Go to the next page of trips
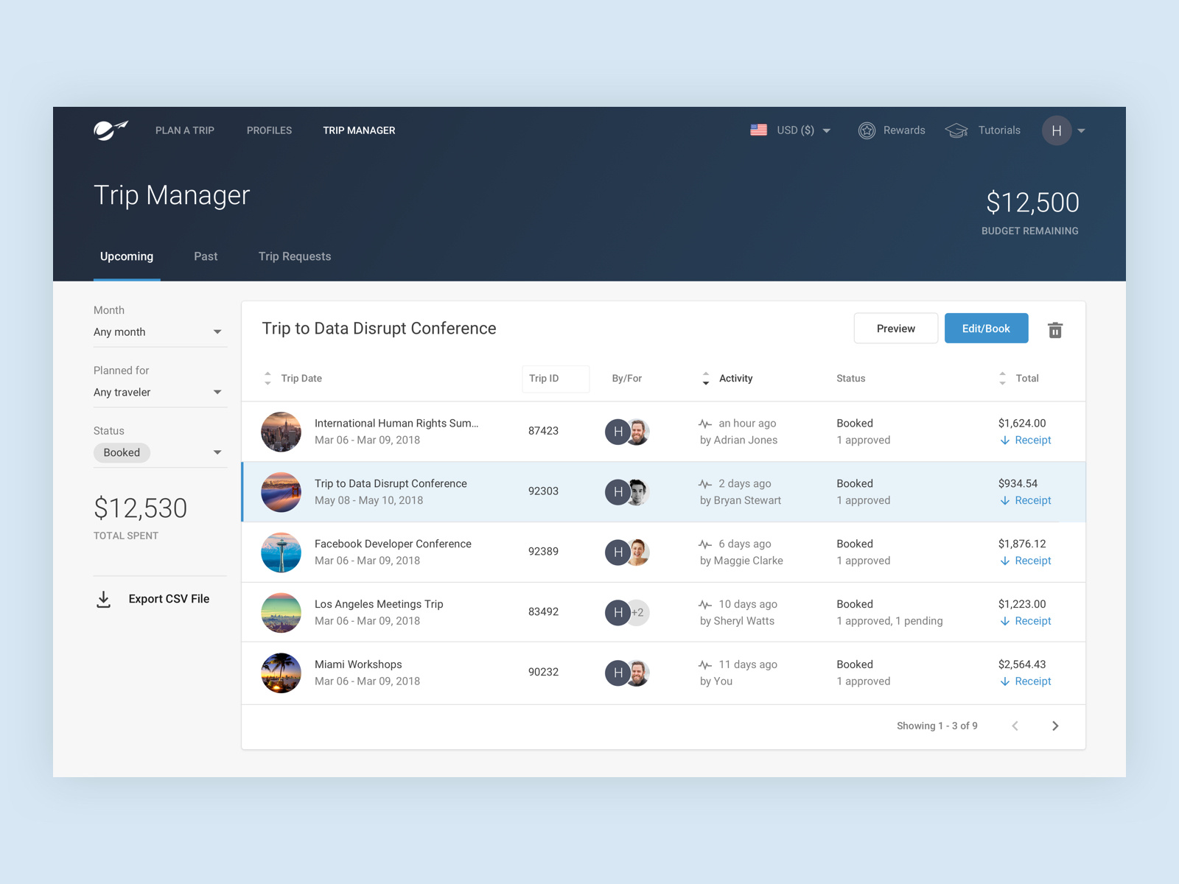The image size is (1179, 884). (x=1055, y=726)
